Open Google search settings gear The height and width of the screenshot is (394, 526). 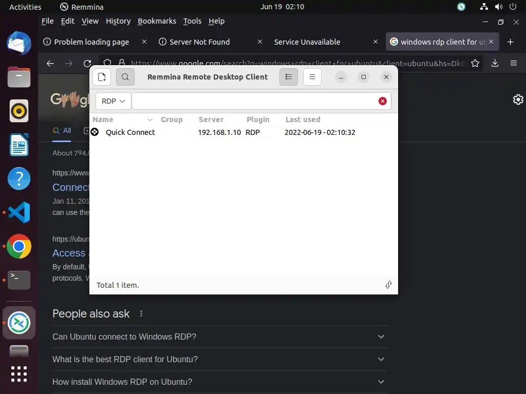point(518,100)
